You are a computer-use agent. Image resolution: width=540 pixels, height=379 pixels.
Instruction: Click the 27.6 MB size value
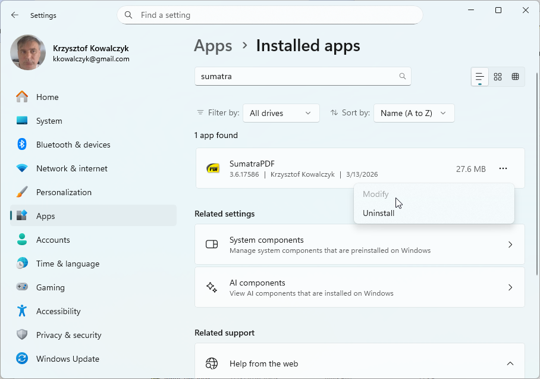471,169
